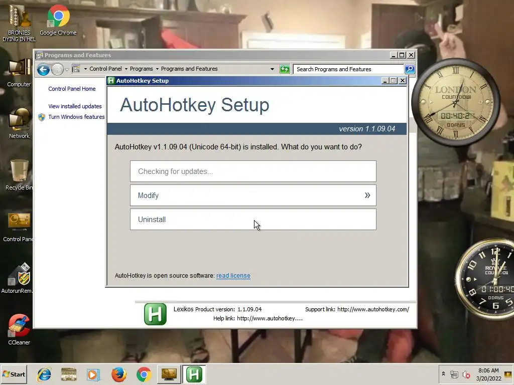514x385 pixels.
Task: Open the Windows Explorer folder taskbar icon
Action: (x=69, y=374)
